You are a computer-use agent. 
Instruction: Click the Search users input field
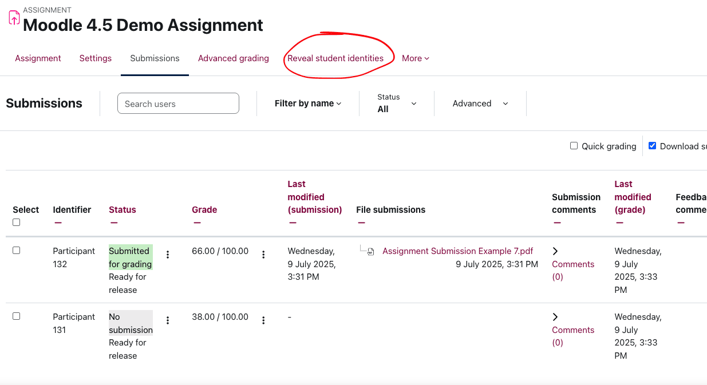pos(178,104)
